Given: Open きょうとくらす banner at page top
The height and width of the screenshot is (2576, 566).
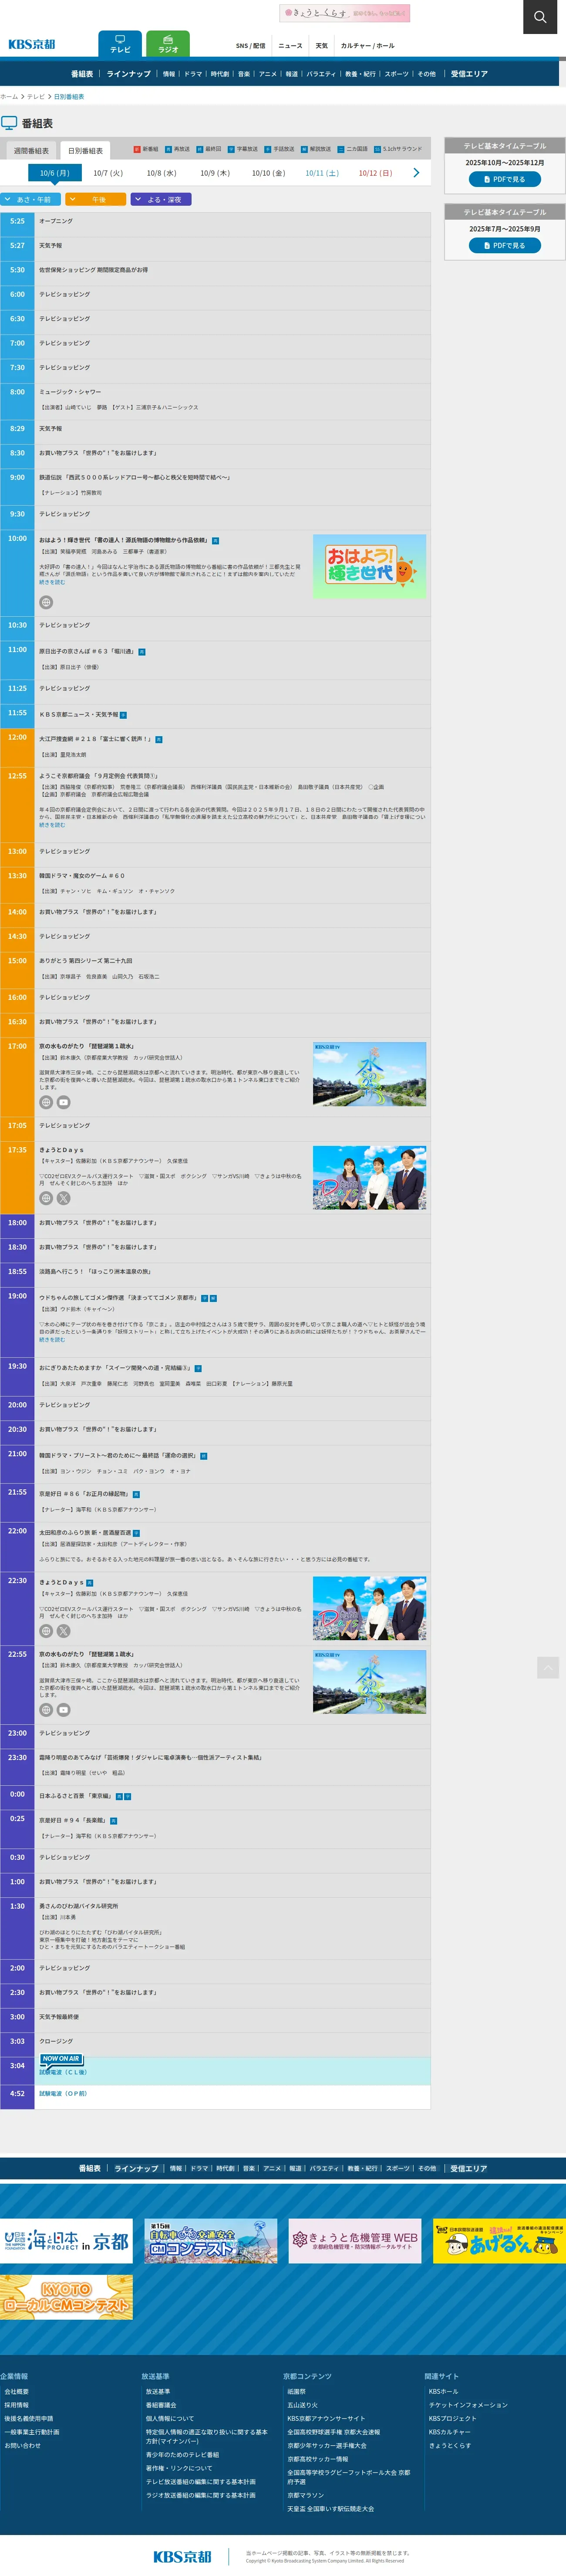Looking at the screenshot, I should click(x=344, y=13).
